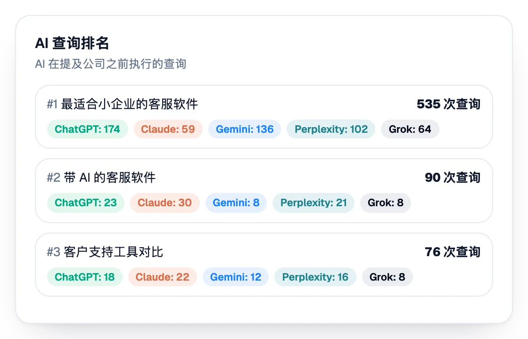Select the Gemini: 136 badge

pyautogui.click(x=245, y=129)
